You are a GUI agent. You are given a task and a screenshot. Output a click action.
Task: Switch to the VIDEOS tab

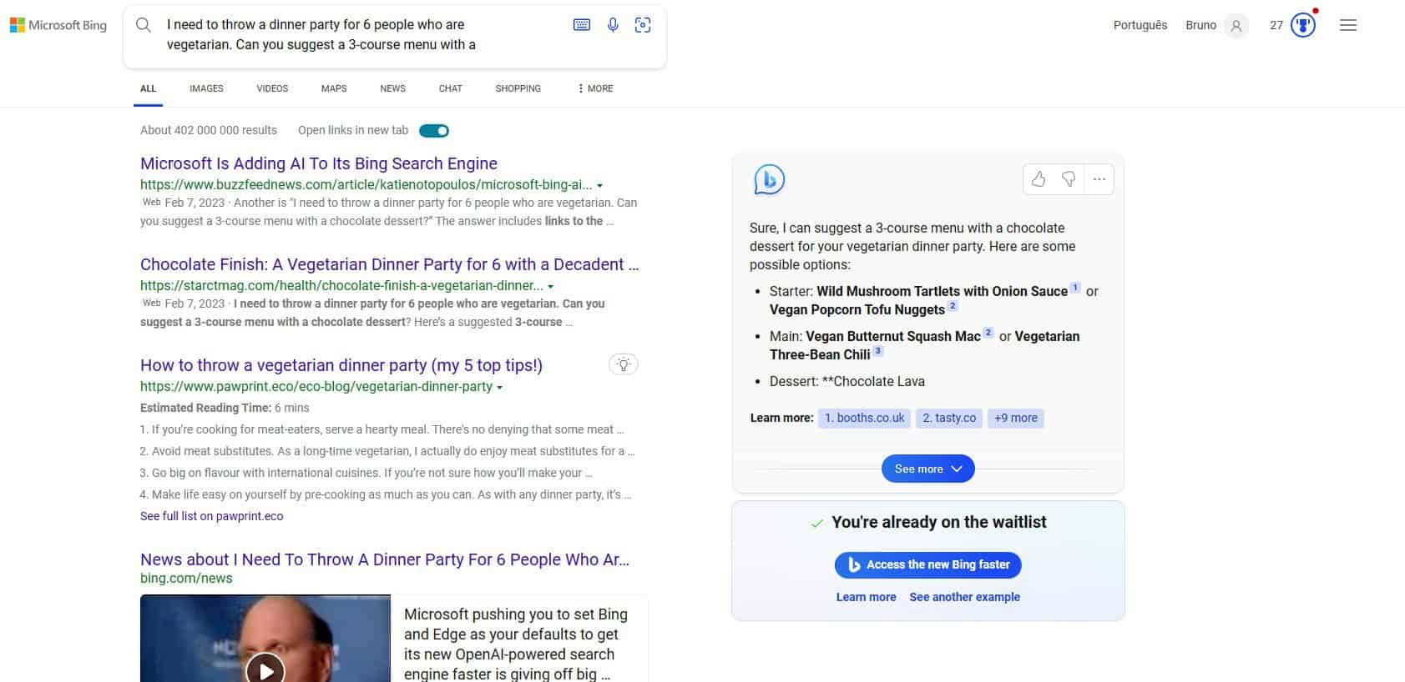click(x=272, y=88)
